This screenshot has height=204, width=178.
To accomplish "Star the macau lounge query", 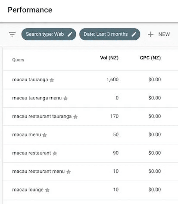I will click(47, 190).
